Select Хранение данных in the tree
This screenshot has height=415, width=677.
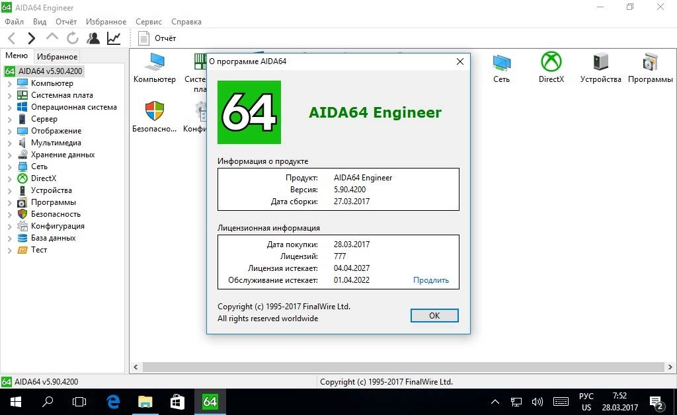(x=63, y=155)
